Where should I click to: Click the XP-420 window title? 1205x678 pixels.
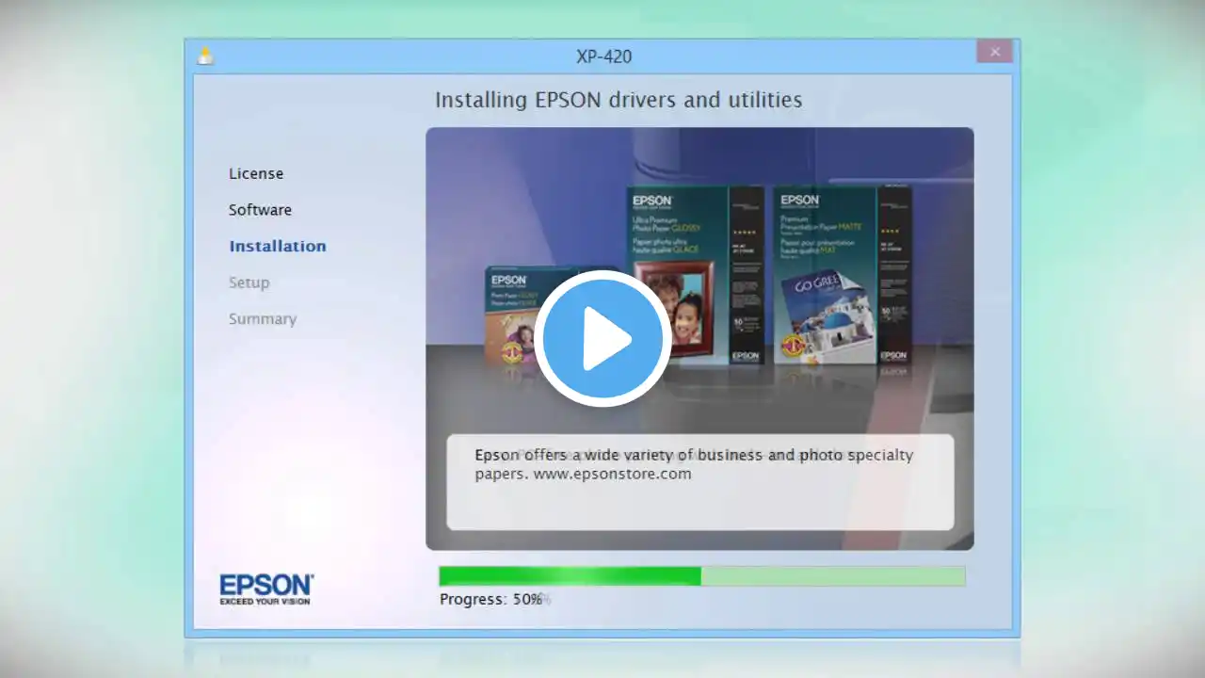point(604,56)
